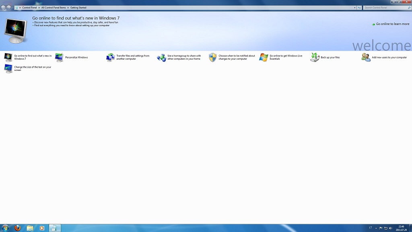Navigate to All Control Panel Items breadcrumb
The height and width of the screenshot is (232, 412).
[x=54, y=8]
